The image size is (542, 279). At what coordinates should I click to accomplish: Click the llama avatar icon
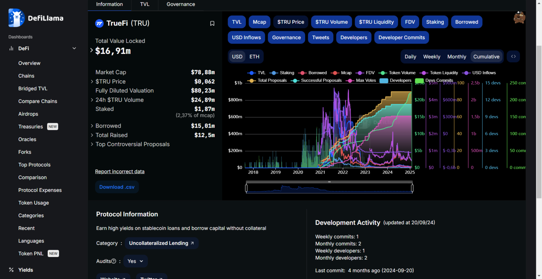click(x=519, y=17)
